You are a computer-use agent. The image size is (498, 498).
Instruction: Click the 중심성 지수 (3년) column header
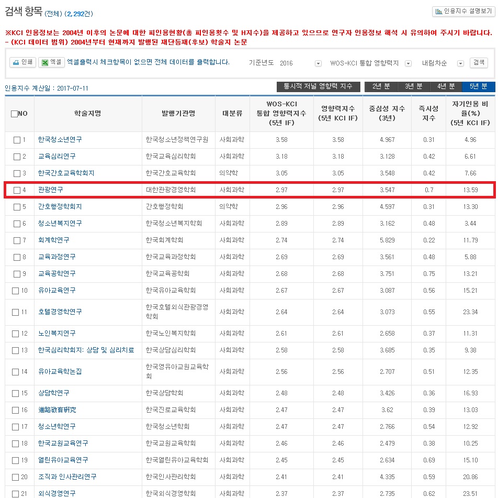tap(387, 114)
